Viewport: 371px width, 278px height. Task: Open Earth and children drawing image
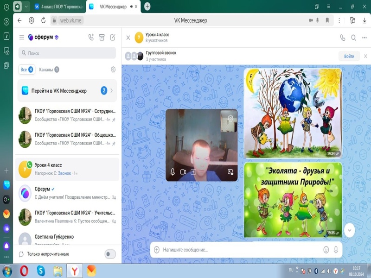[x=293, y=113]
